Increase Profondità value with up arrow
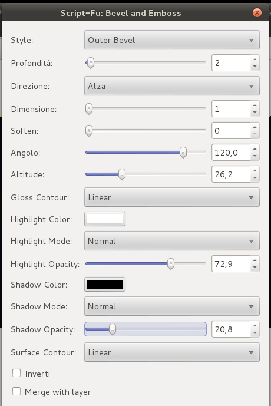This screenshot has height=406, width=271. pyautogui.click(x=255, y=60)
